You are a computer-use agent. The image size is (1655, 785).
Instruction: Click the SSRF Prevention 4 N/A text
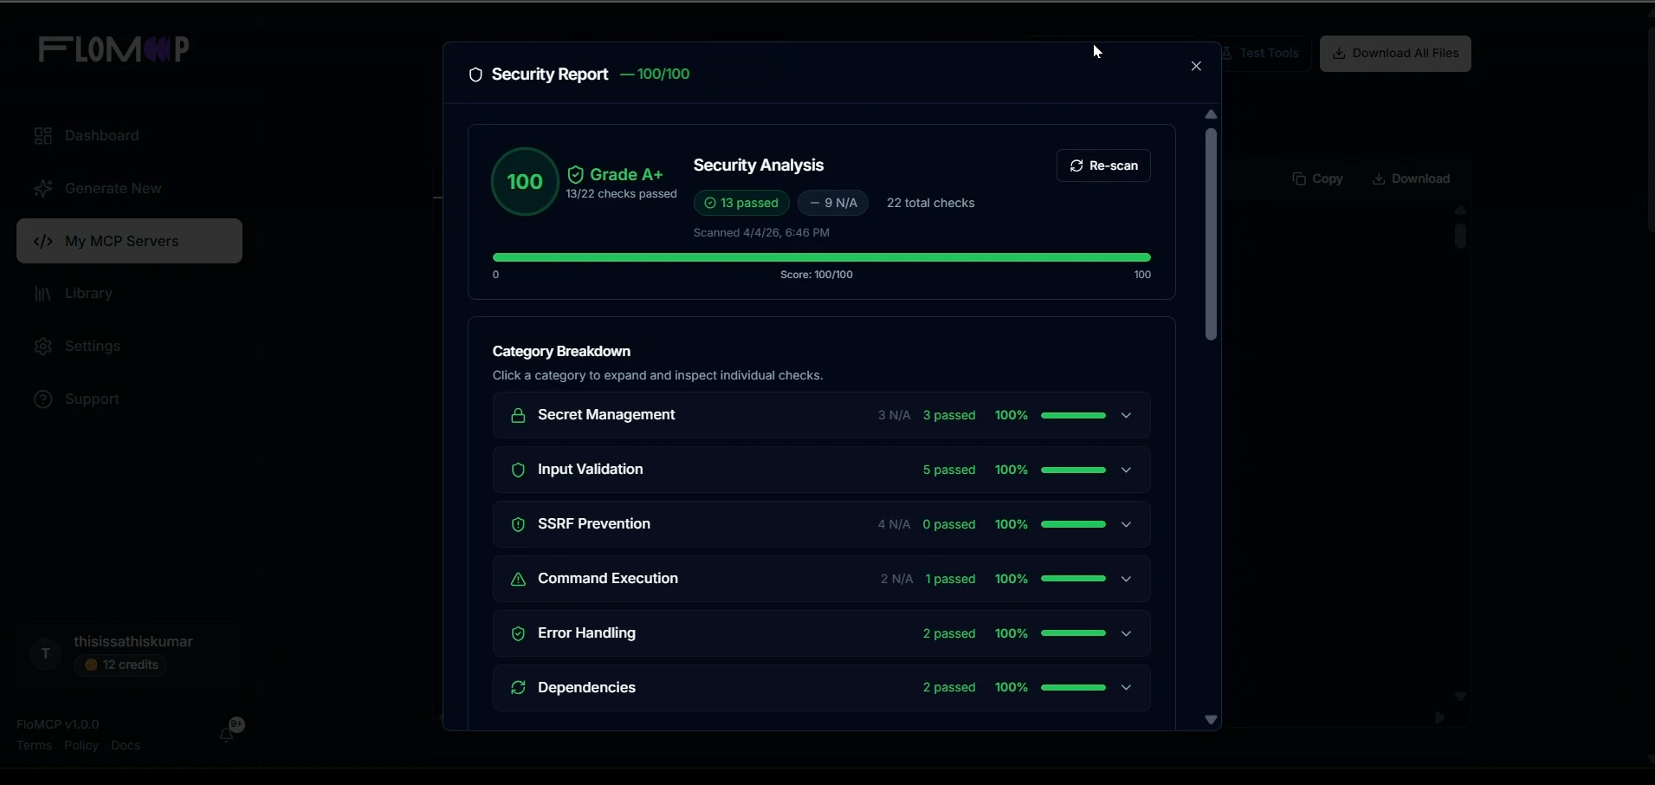click(x=894, y=525)
